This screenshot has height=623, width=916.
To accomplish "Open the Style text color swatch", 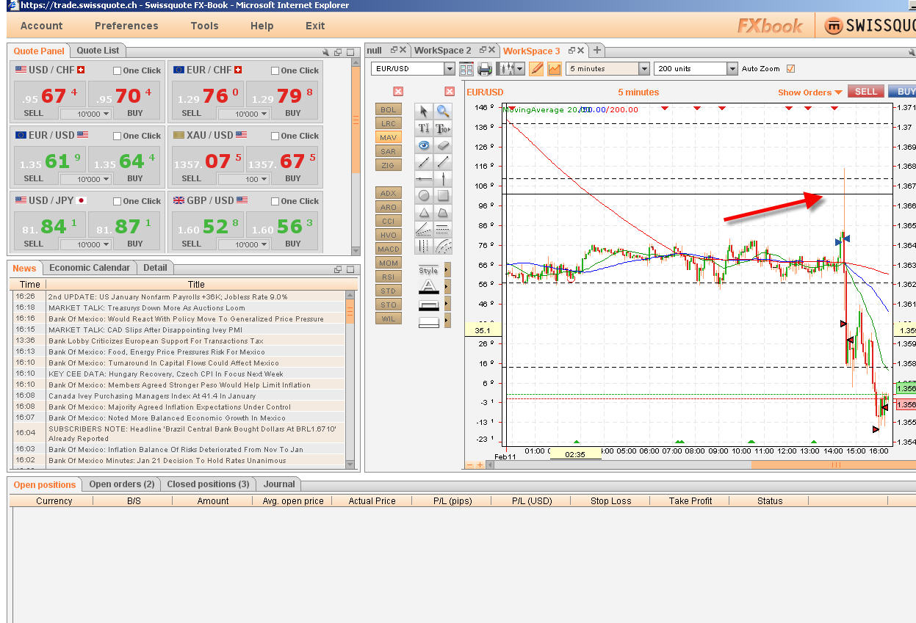I will pos(430,286).
